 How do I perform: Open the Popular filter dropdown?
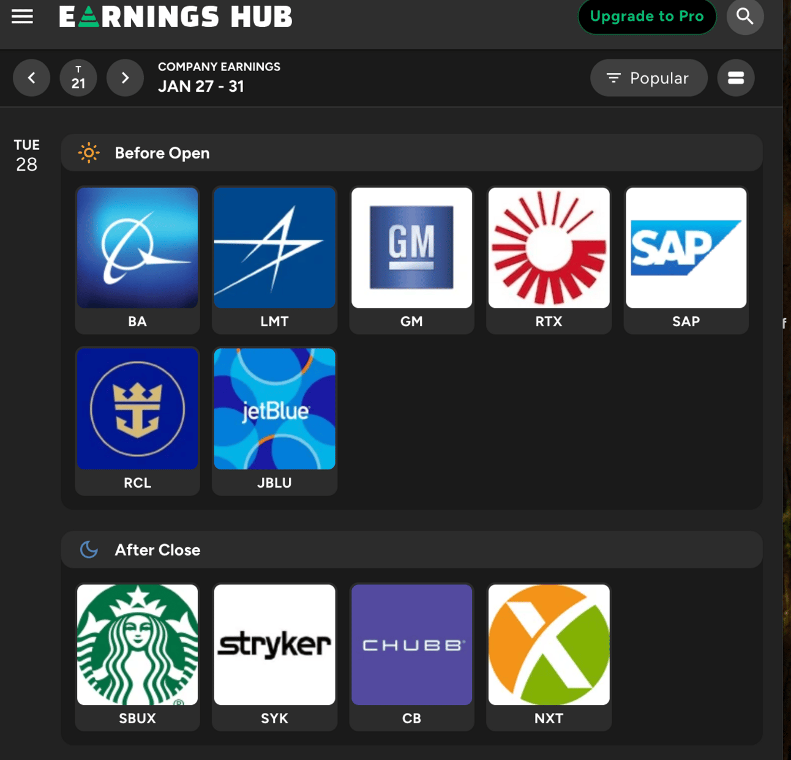(x=648, y=78)
